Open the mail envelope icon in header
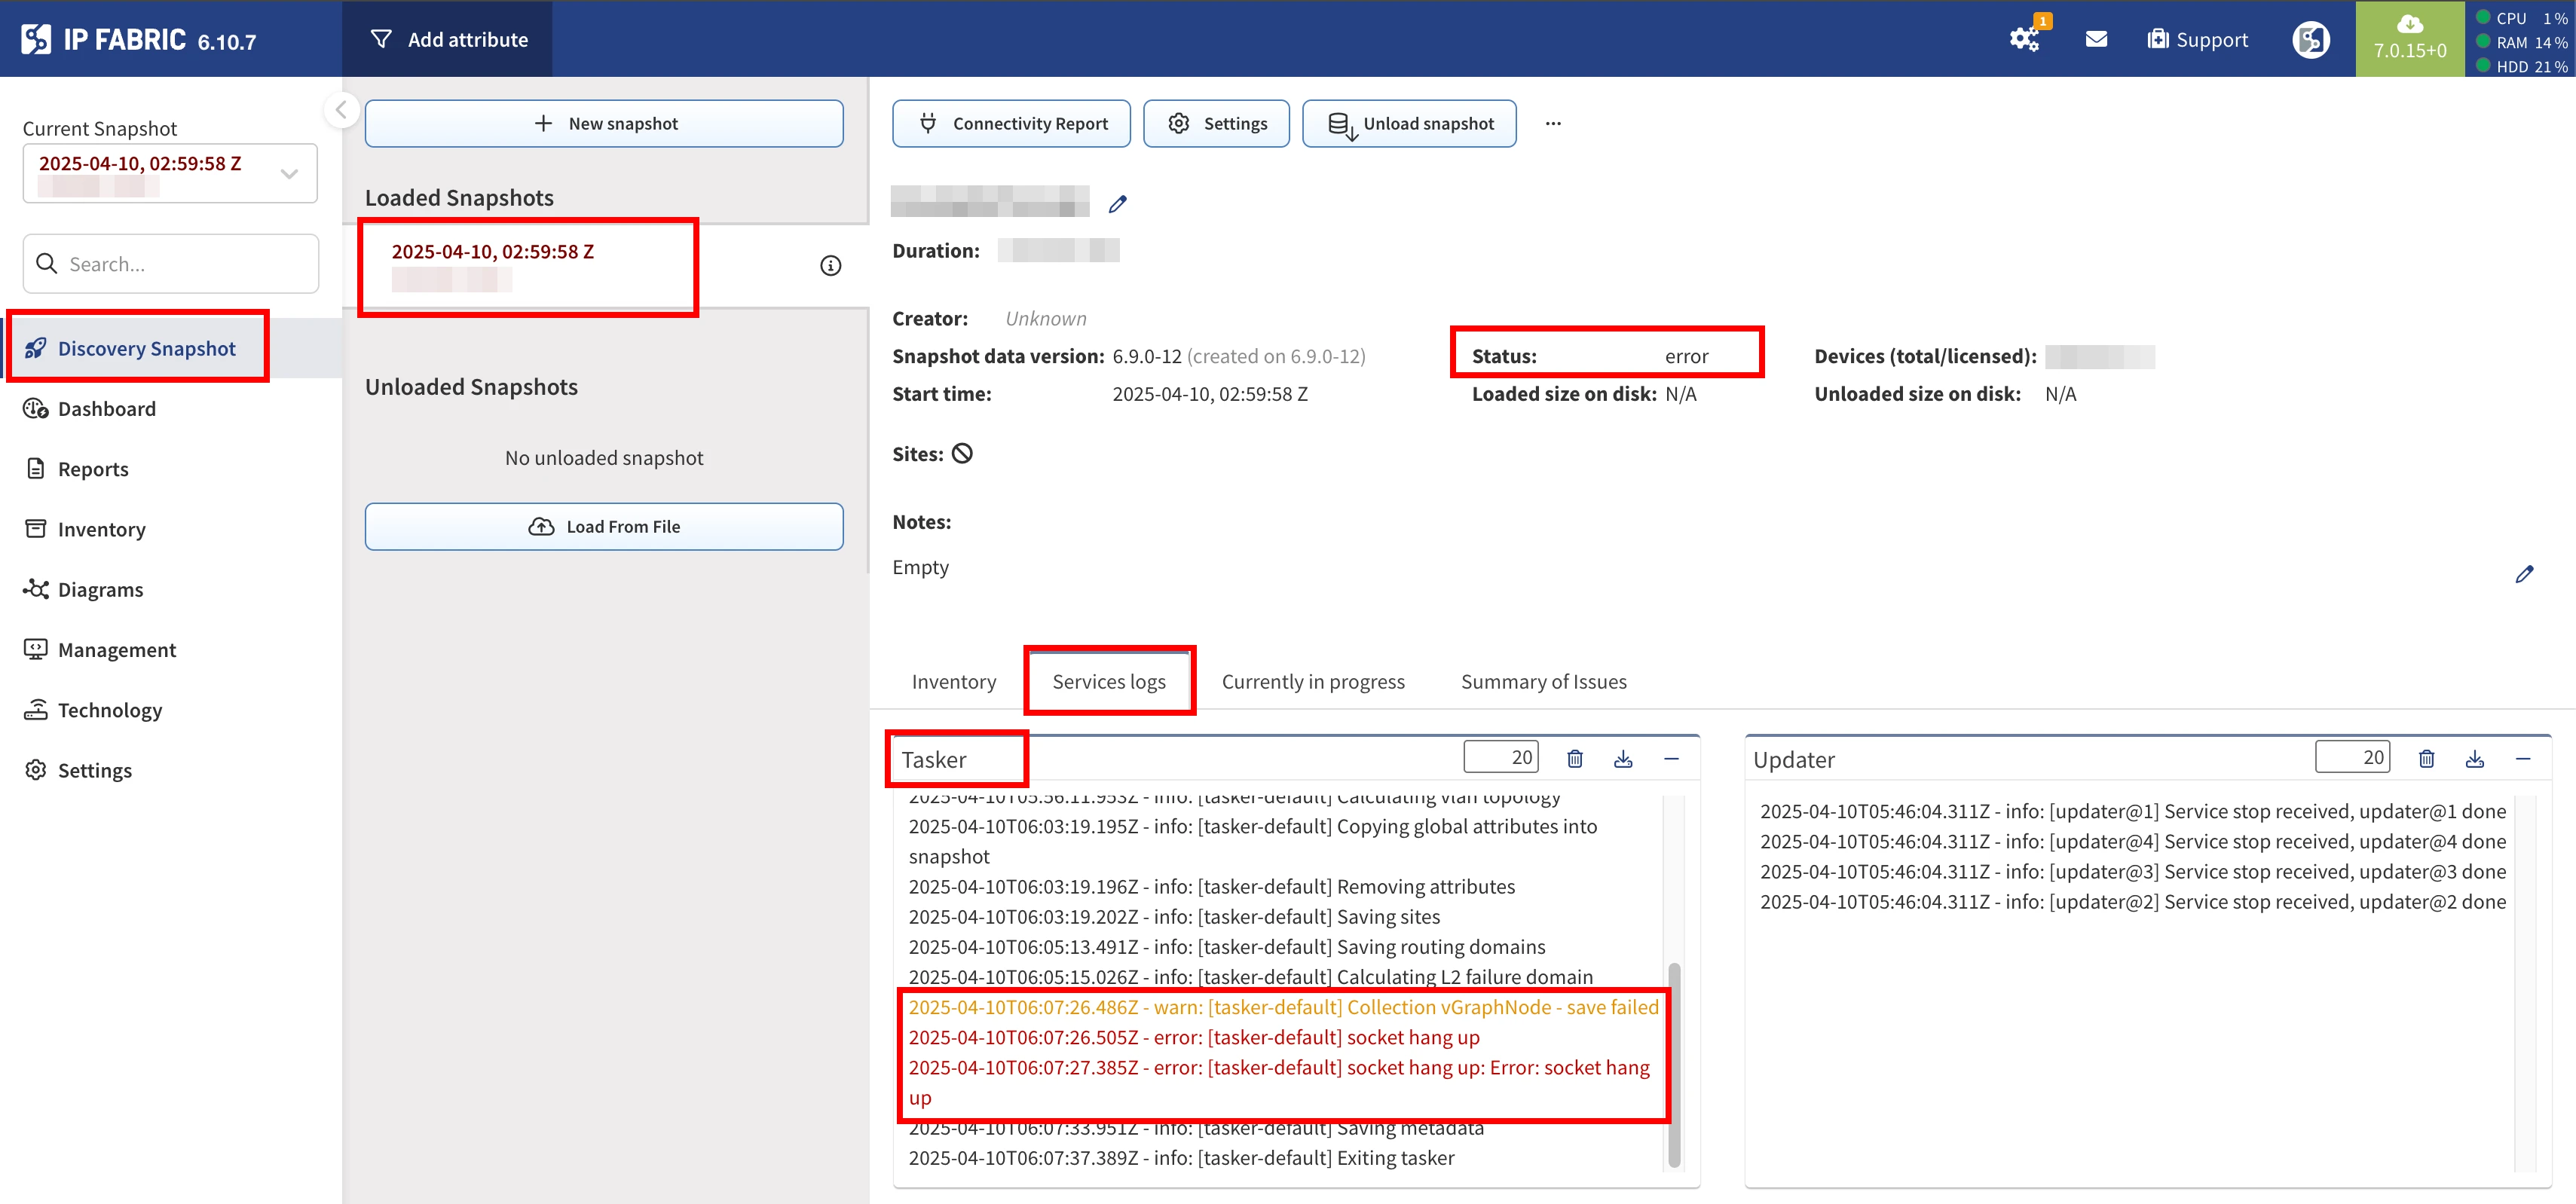This screenshot has height=1204, width=2576. [2096, 39]
